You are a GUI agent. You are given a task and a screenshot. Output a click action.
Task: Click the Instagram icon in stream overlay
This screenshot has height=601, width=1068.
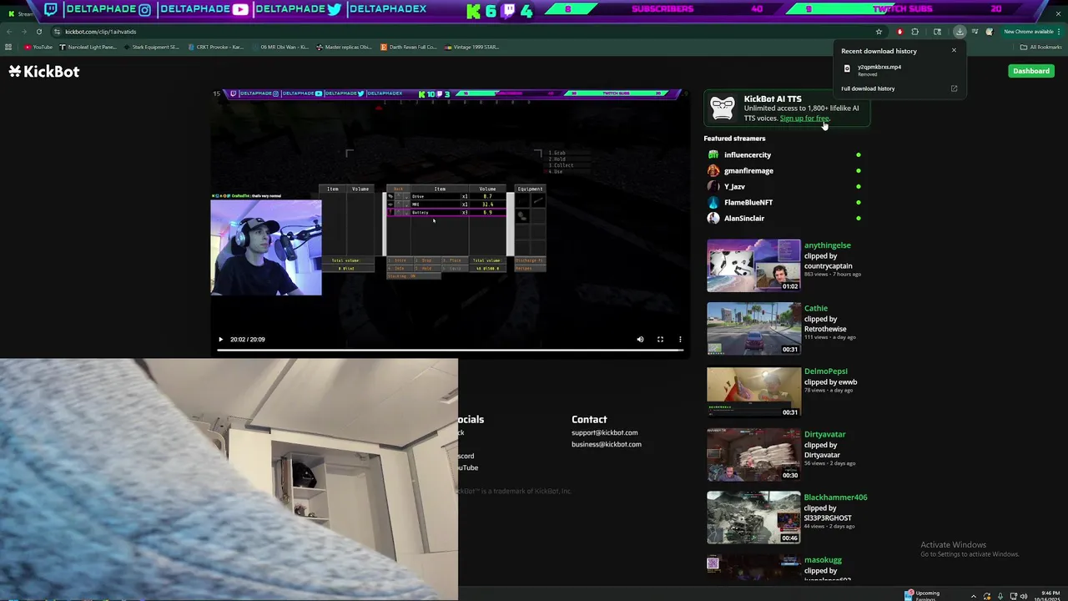(x=145, y=9)
